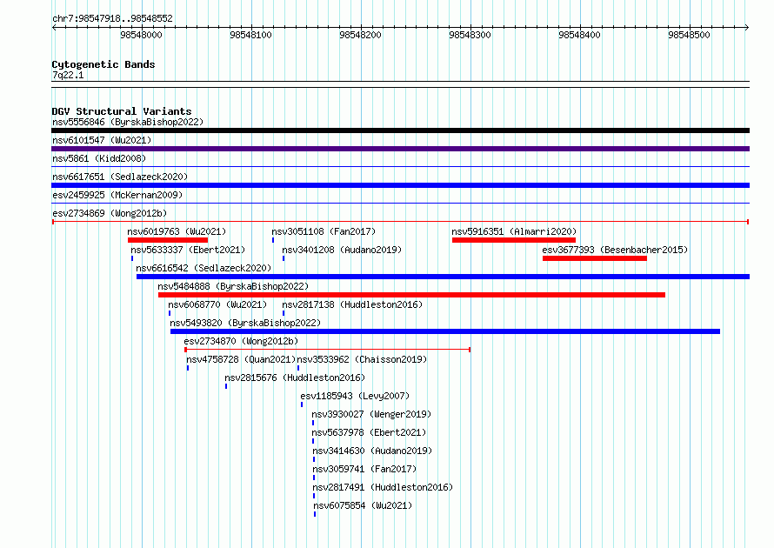Click the 98548100 ruler position
Image resolution: width=774 pixels, height=548 pixels.
(x=250, y=35)
